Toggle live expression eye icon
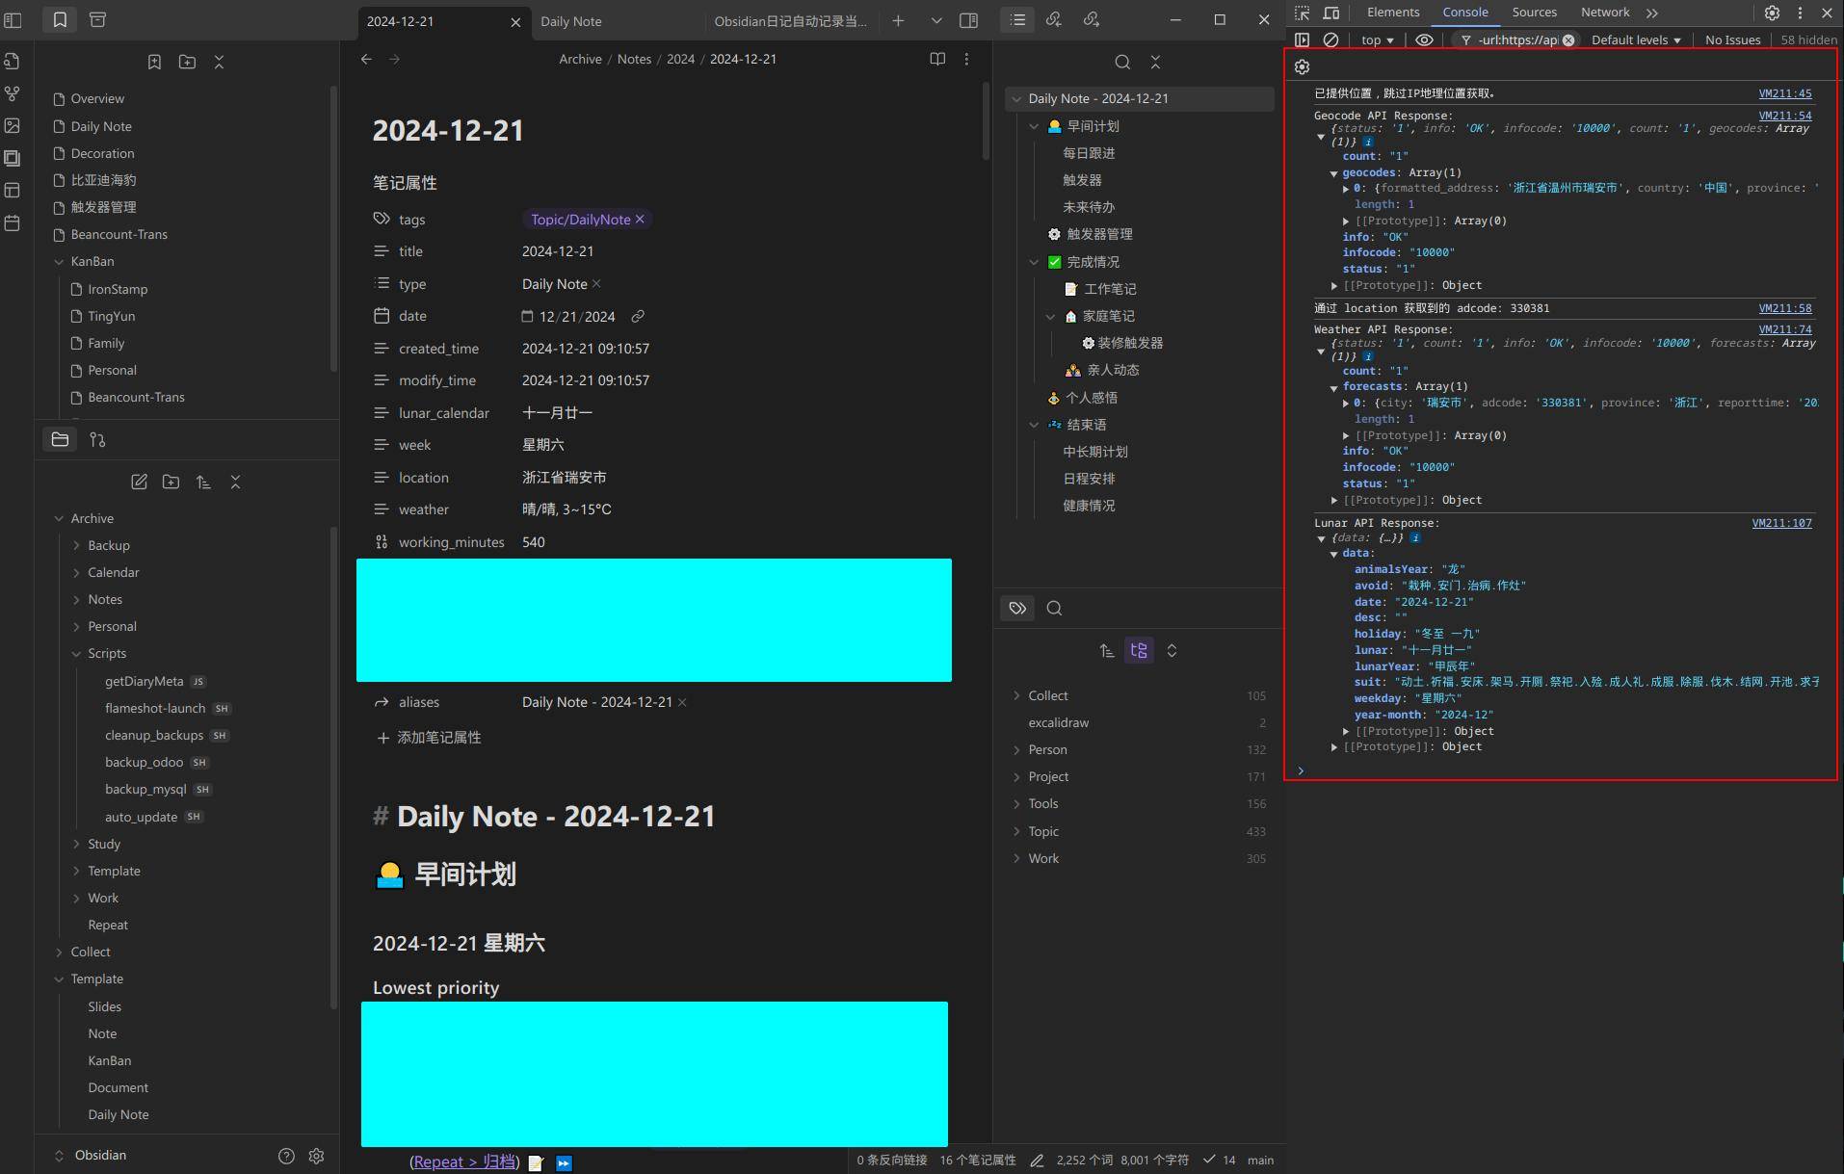This screenshot has height=1174, width=1844. pos(1424,39)
